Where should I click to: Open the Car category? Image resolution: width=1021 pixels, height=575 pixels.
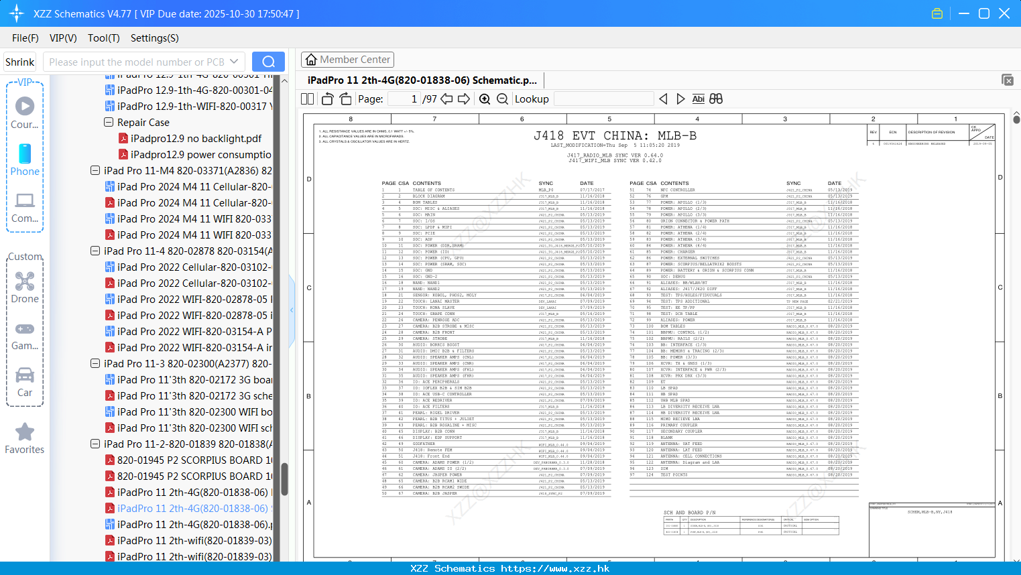point(25,382)
